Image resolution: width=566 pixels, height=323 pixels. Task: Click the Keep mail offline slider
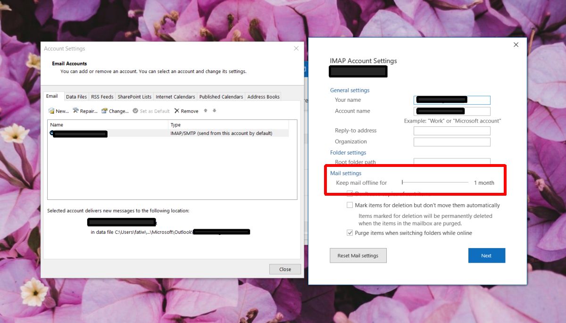click(435, 182)
